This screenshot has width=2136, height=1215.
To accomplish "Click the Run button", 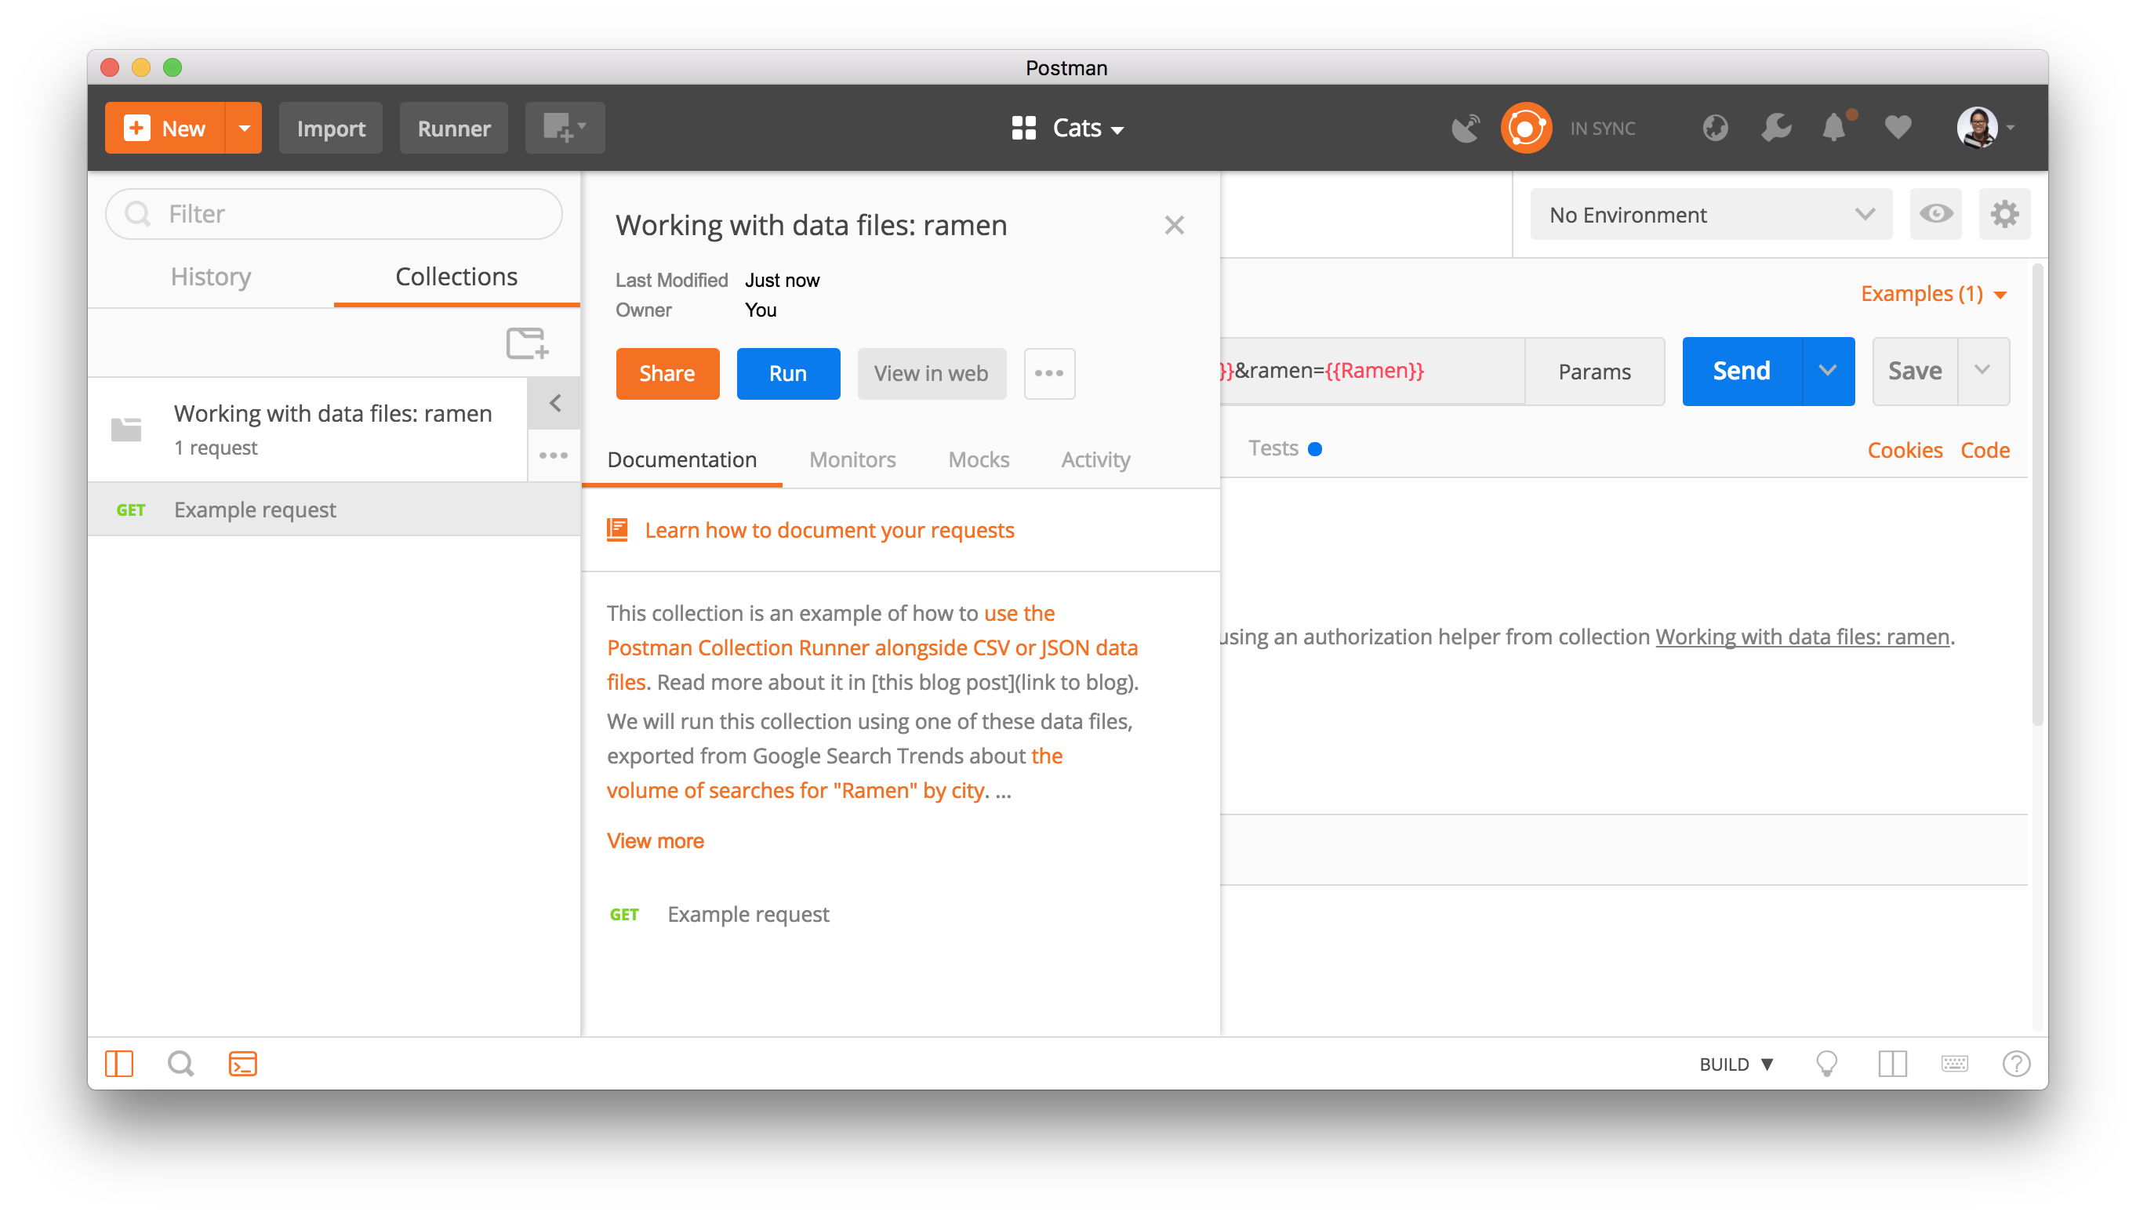I will (787, 373).
